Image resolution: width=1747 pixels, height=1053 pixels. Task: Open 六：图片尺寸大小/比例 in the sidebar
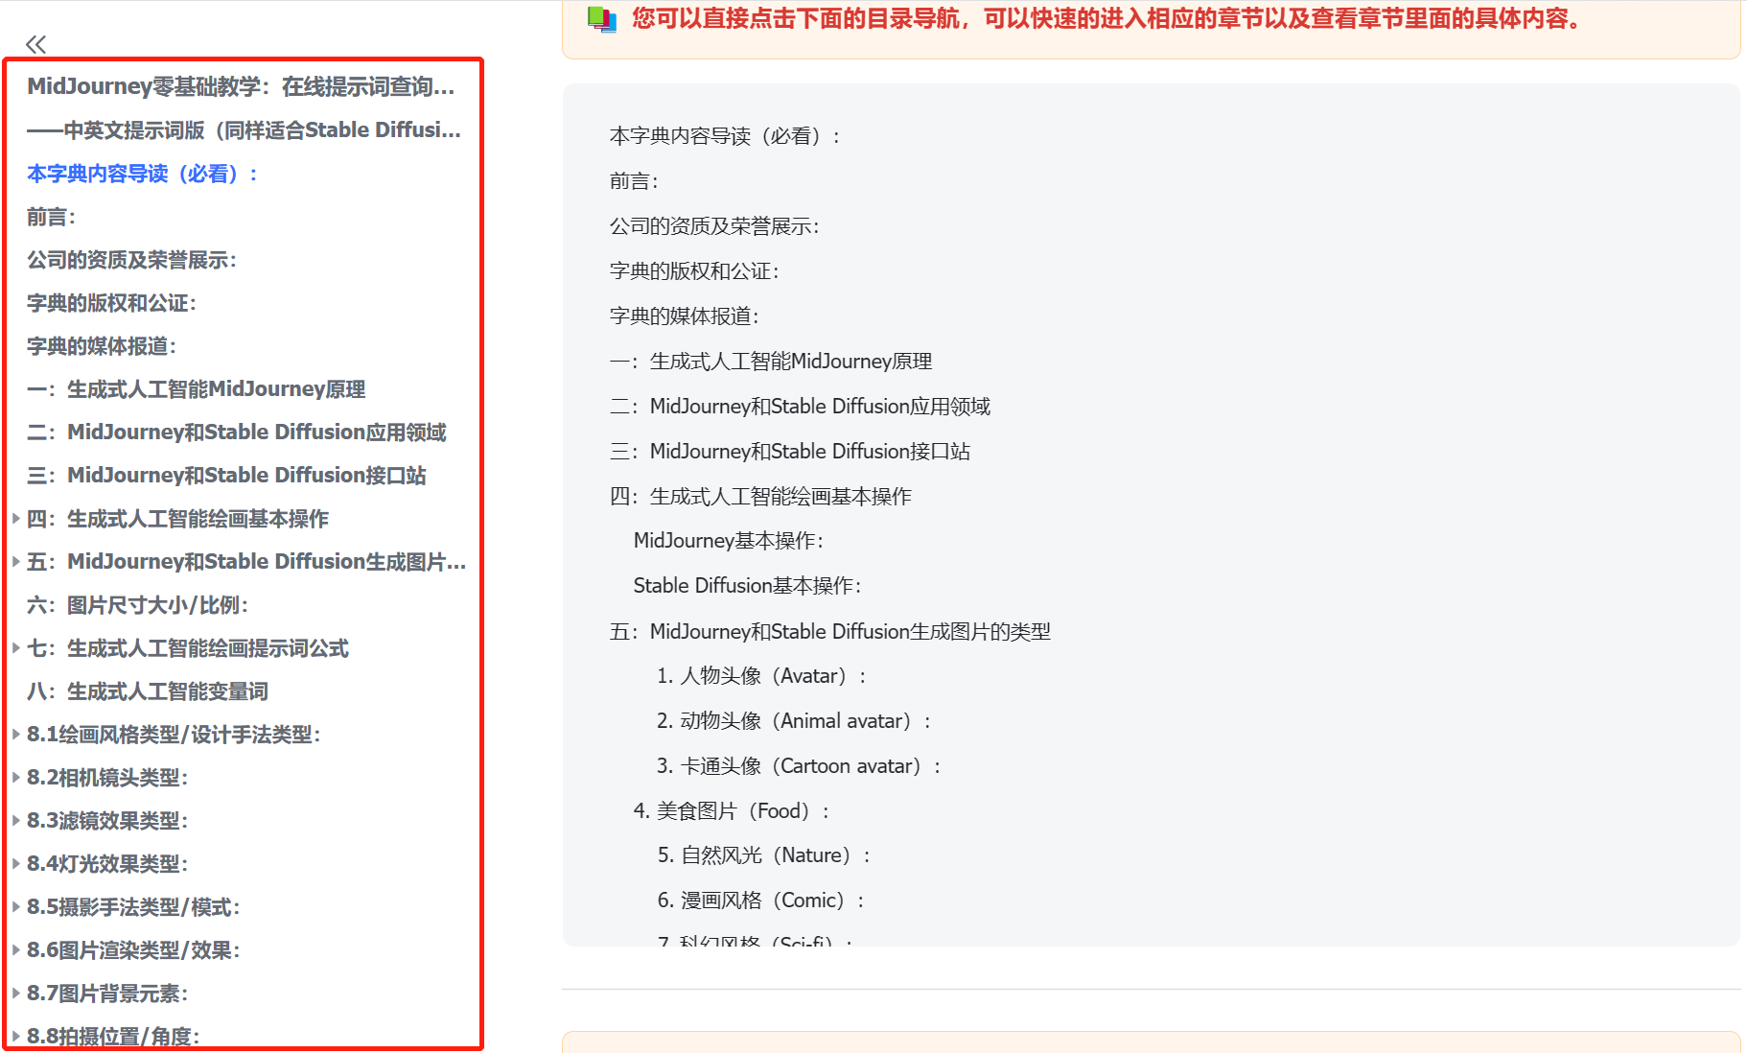(138, 605)
